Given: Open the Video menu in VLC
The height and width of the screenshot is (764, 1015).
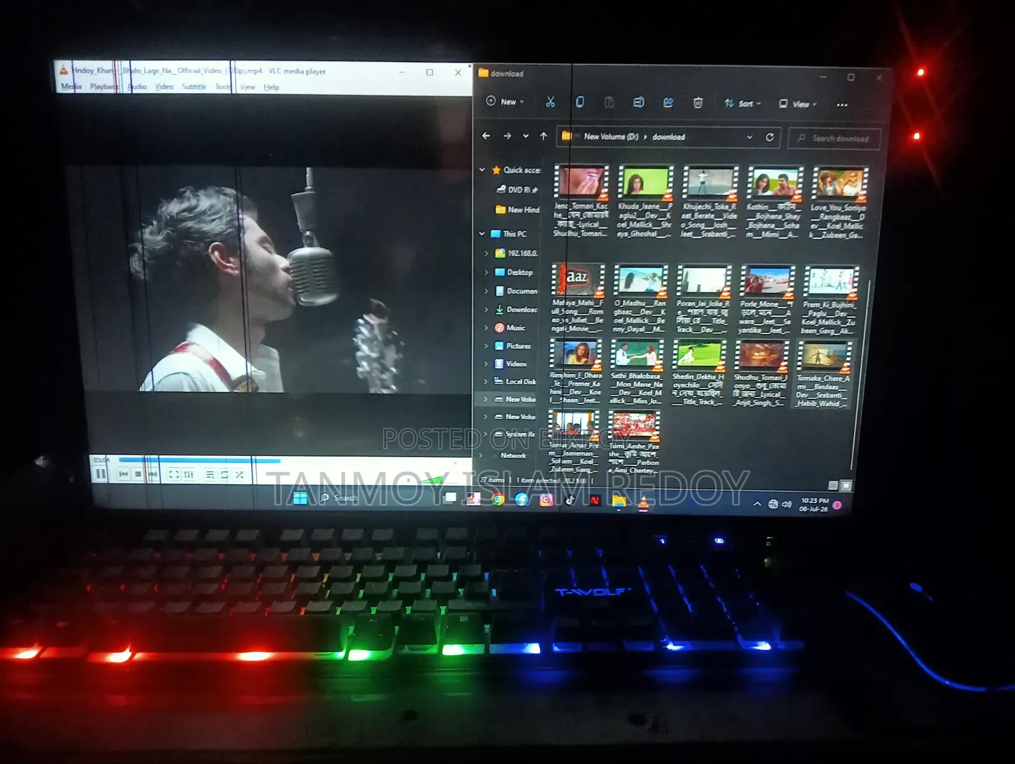Looking at the screenshot, I should pos(164,86).
